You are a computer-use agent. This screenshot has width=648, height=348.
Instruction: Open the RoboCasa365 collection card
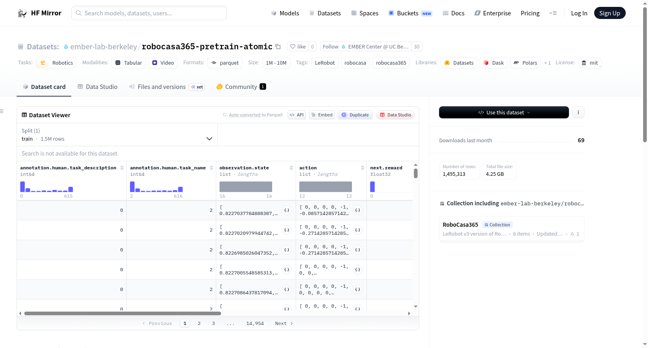[512, 229]
